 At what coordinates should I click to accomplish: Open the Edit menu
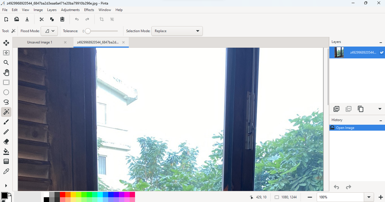click(x=15, y=10)
